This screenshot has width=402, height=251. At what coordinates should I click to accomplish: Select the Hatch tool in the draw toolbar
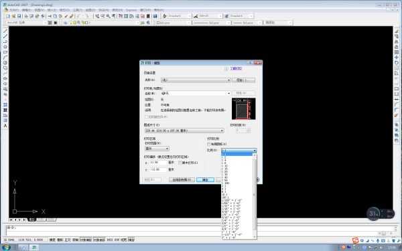pyautogui.click(x=5, y=105)
